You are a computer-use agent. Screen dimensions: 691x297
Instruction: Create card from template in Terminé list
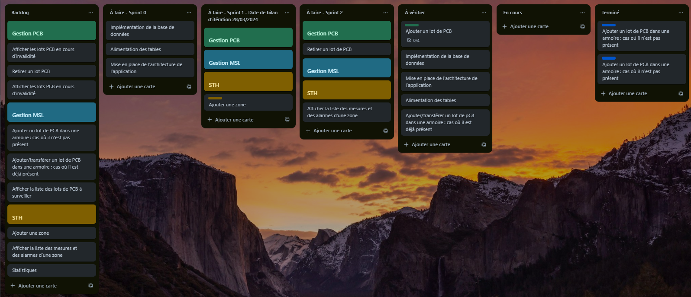[x=681, y=93]
